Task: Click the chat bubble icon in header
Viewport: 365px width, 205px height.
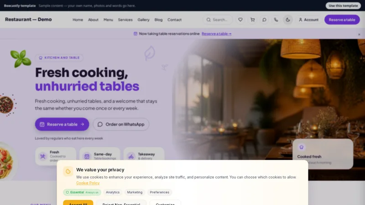Action: [x=264, y=20]
